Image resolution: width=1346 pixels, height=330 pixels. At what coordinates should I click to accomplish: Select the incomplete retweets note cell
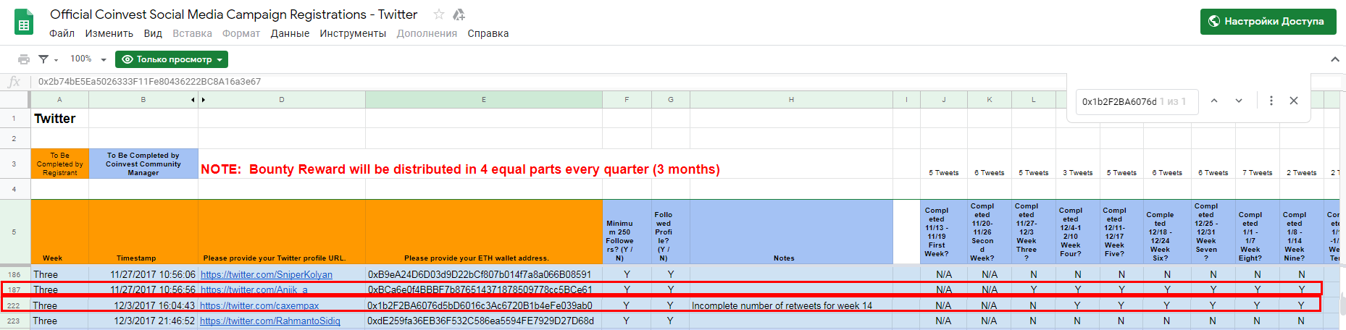[x=791, y=305]
